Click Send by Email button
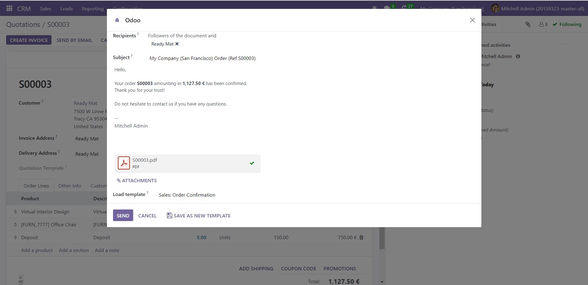 (74, 40)
